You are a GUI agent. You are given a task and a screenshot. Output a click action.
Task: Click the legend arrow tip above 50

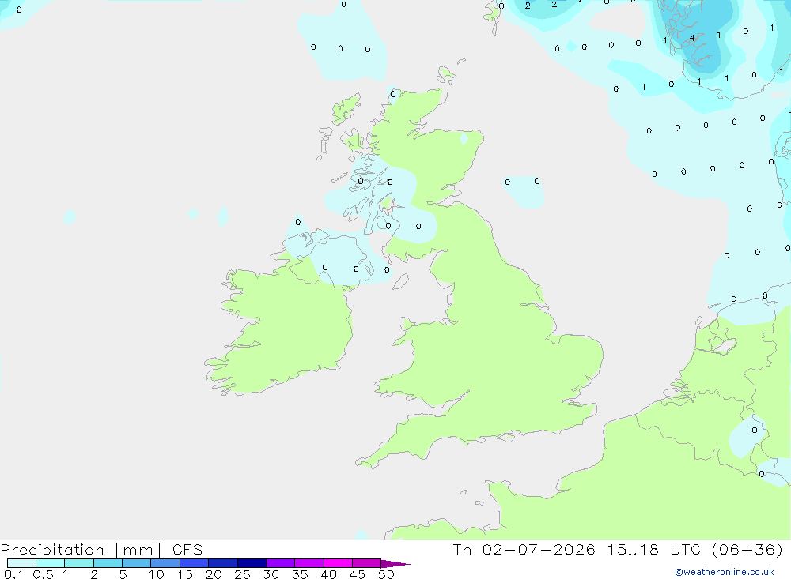coord(395,564)
